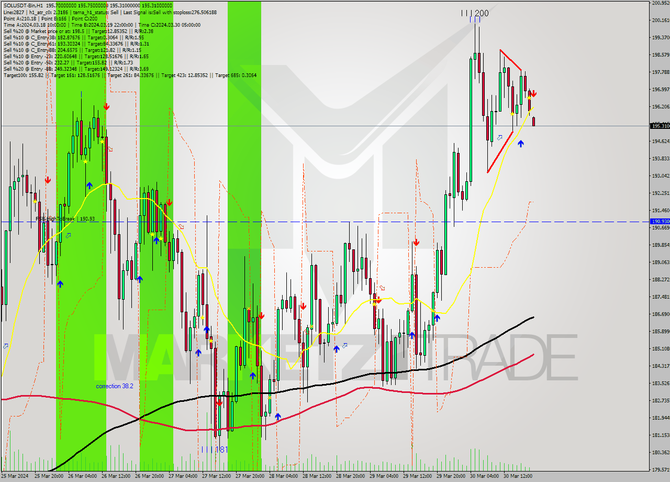Select the '26 Mar 12:00' time label
This screenshot has width=670, height=482.
coord(117,476)
